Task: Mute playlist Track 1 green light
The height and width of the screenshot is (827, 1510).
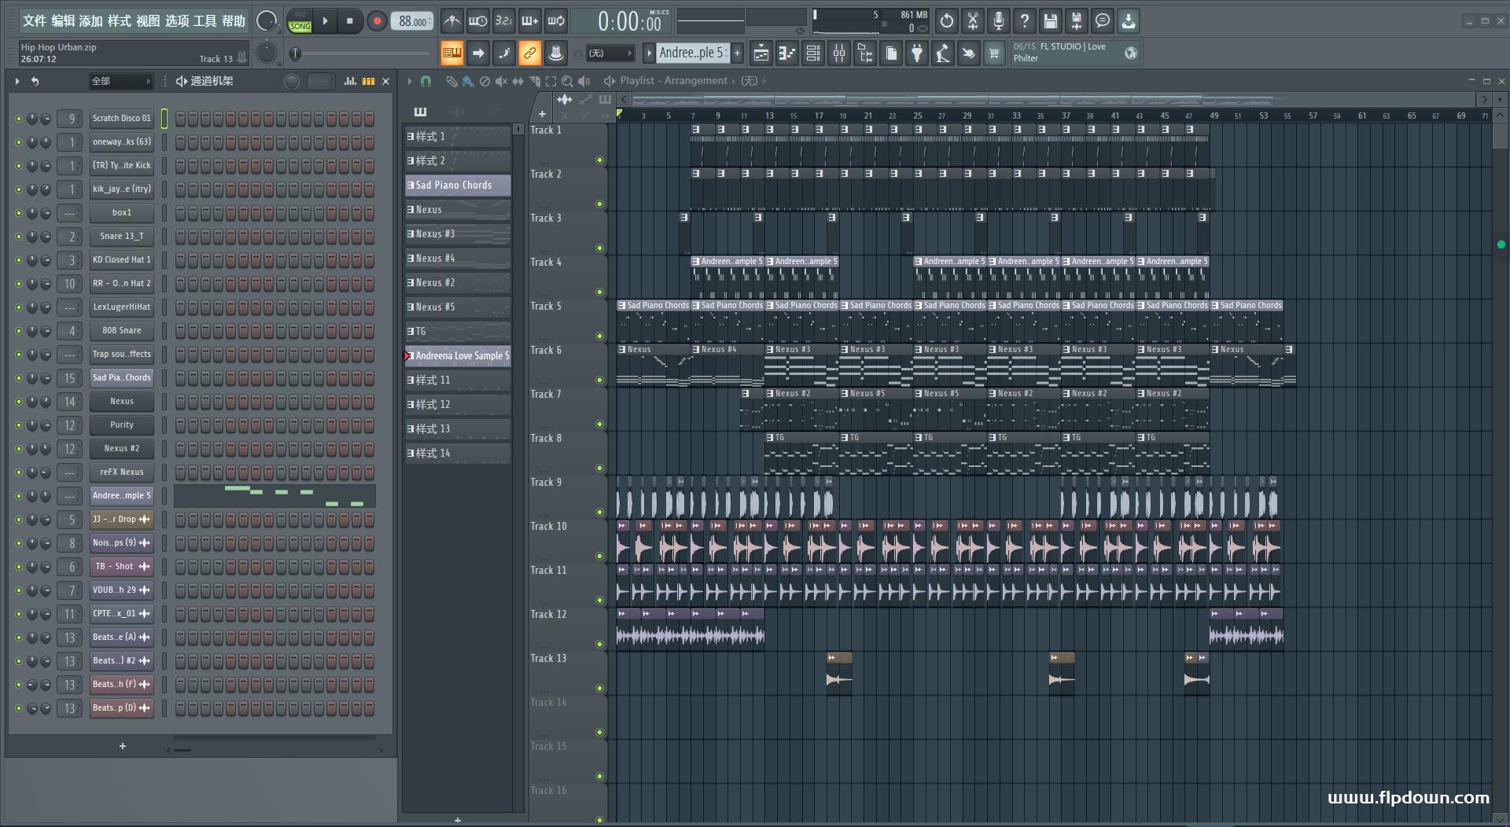Action: click(x=599, y=160)
